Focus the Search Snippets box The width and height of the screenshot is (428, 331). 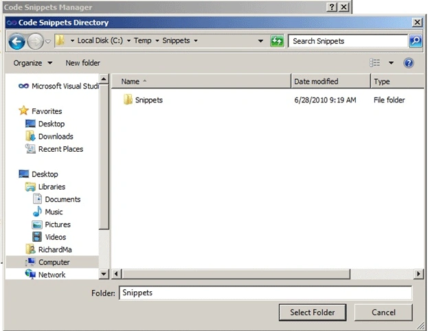point(348,41)
